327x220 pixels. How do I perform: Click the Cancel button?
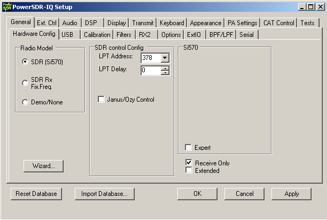244,194
